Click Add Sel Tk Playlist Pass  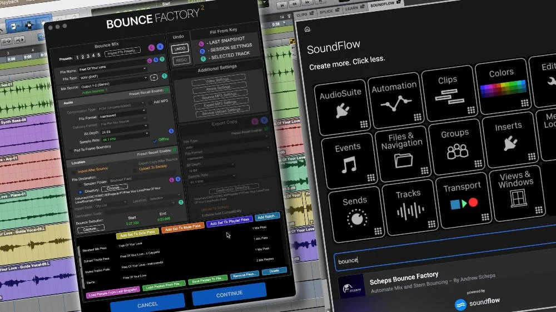tap(230, 222)
